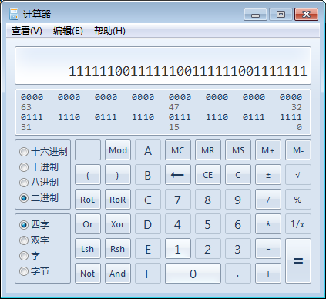Click the calculator title bar icon
Viewport: 326px width, 299px height.
click(14, 14)
